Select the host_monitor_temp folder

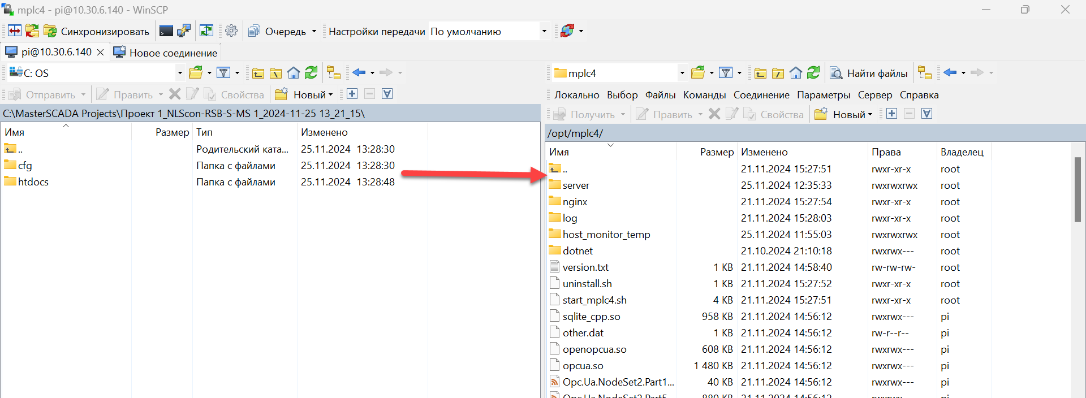coord(600,235)
